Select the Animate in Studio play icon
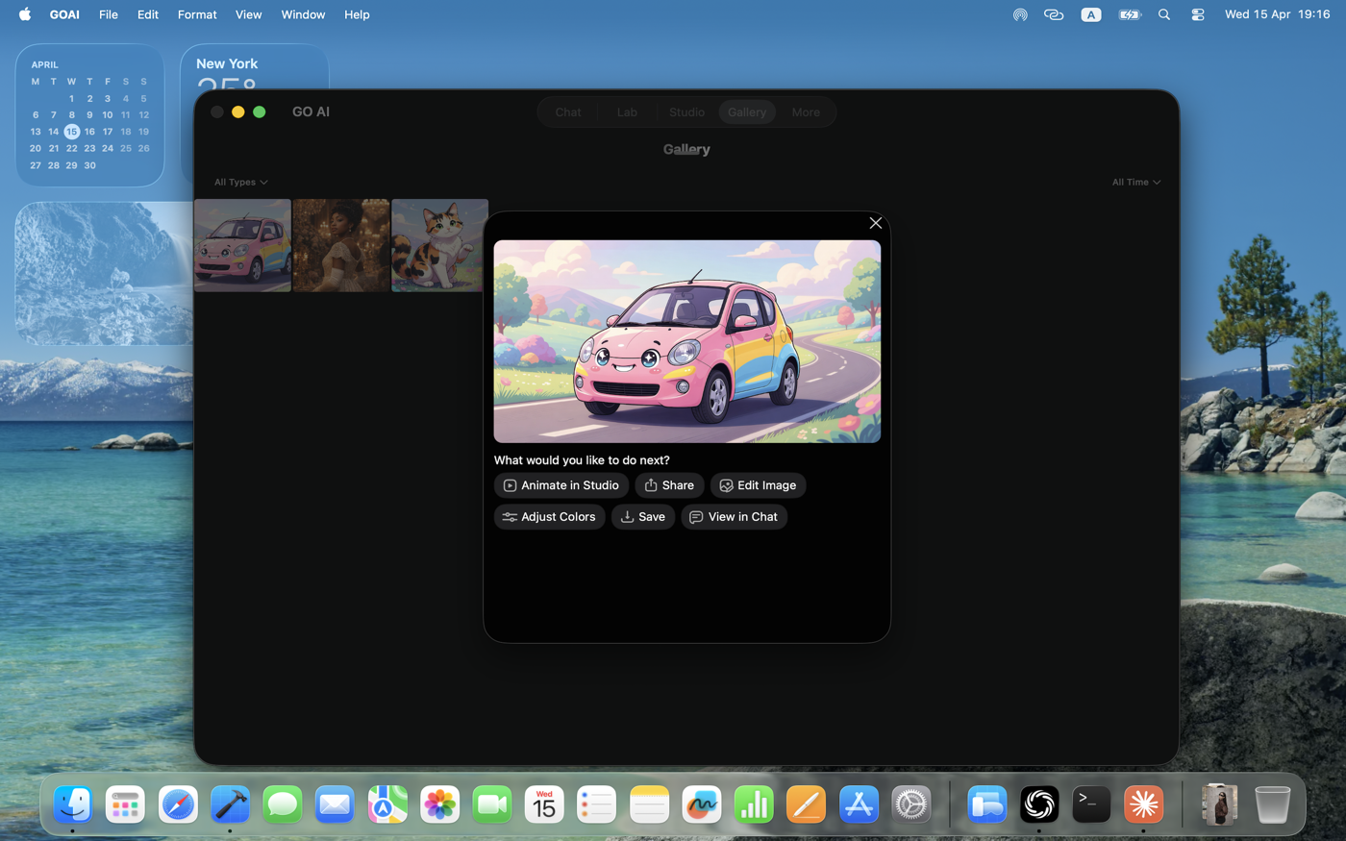 coord(509,485)
